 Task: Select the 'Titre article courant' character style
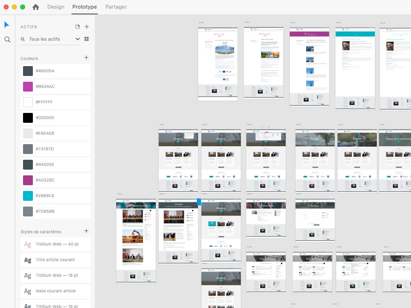coord(55,260)
